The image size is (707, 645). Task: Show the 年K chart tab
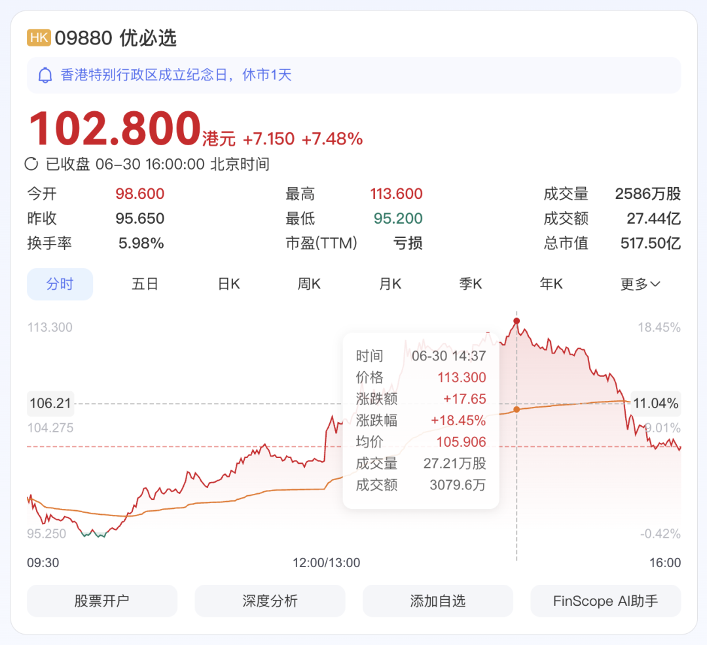coord(551,284)
